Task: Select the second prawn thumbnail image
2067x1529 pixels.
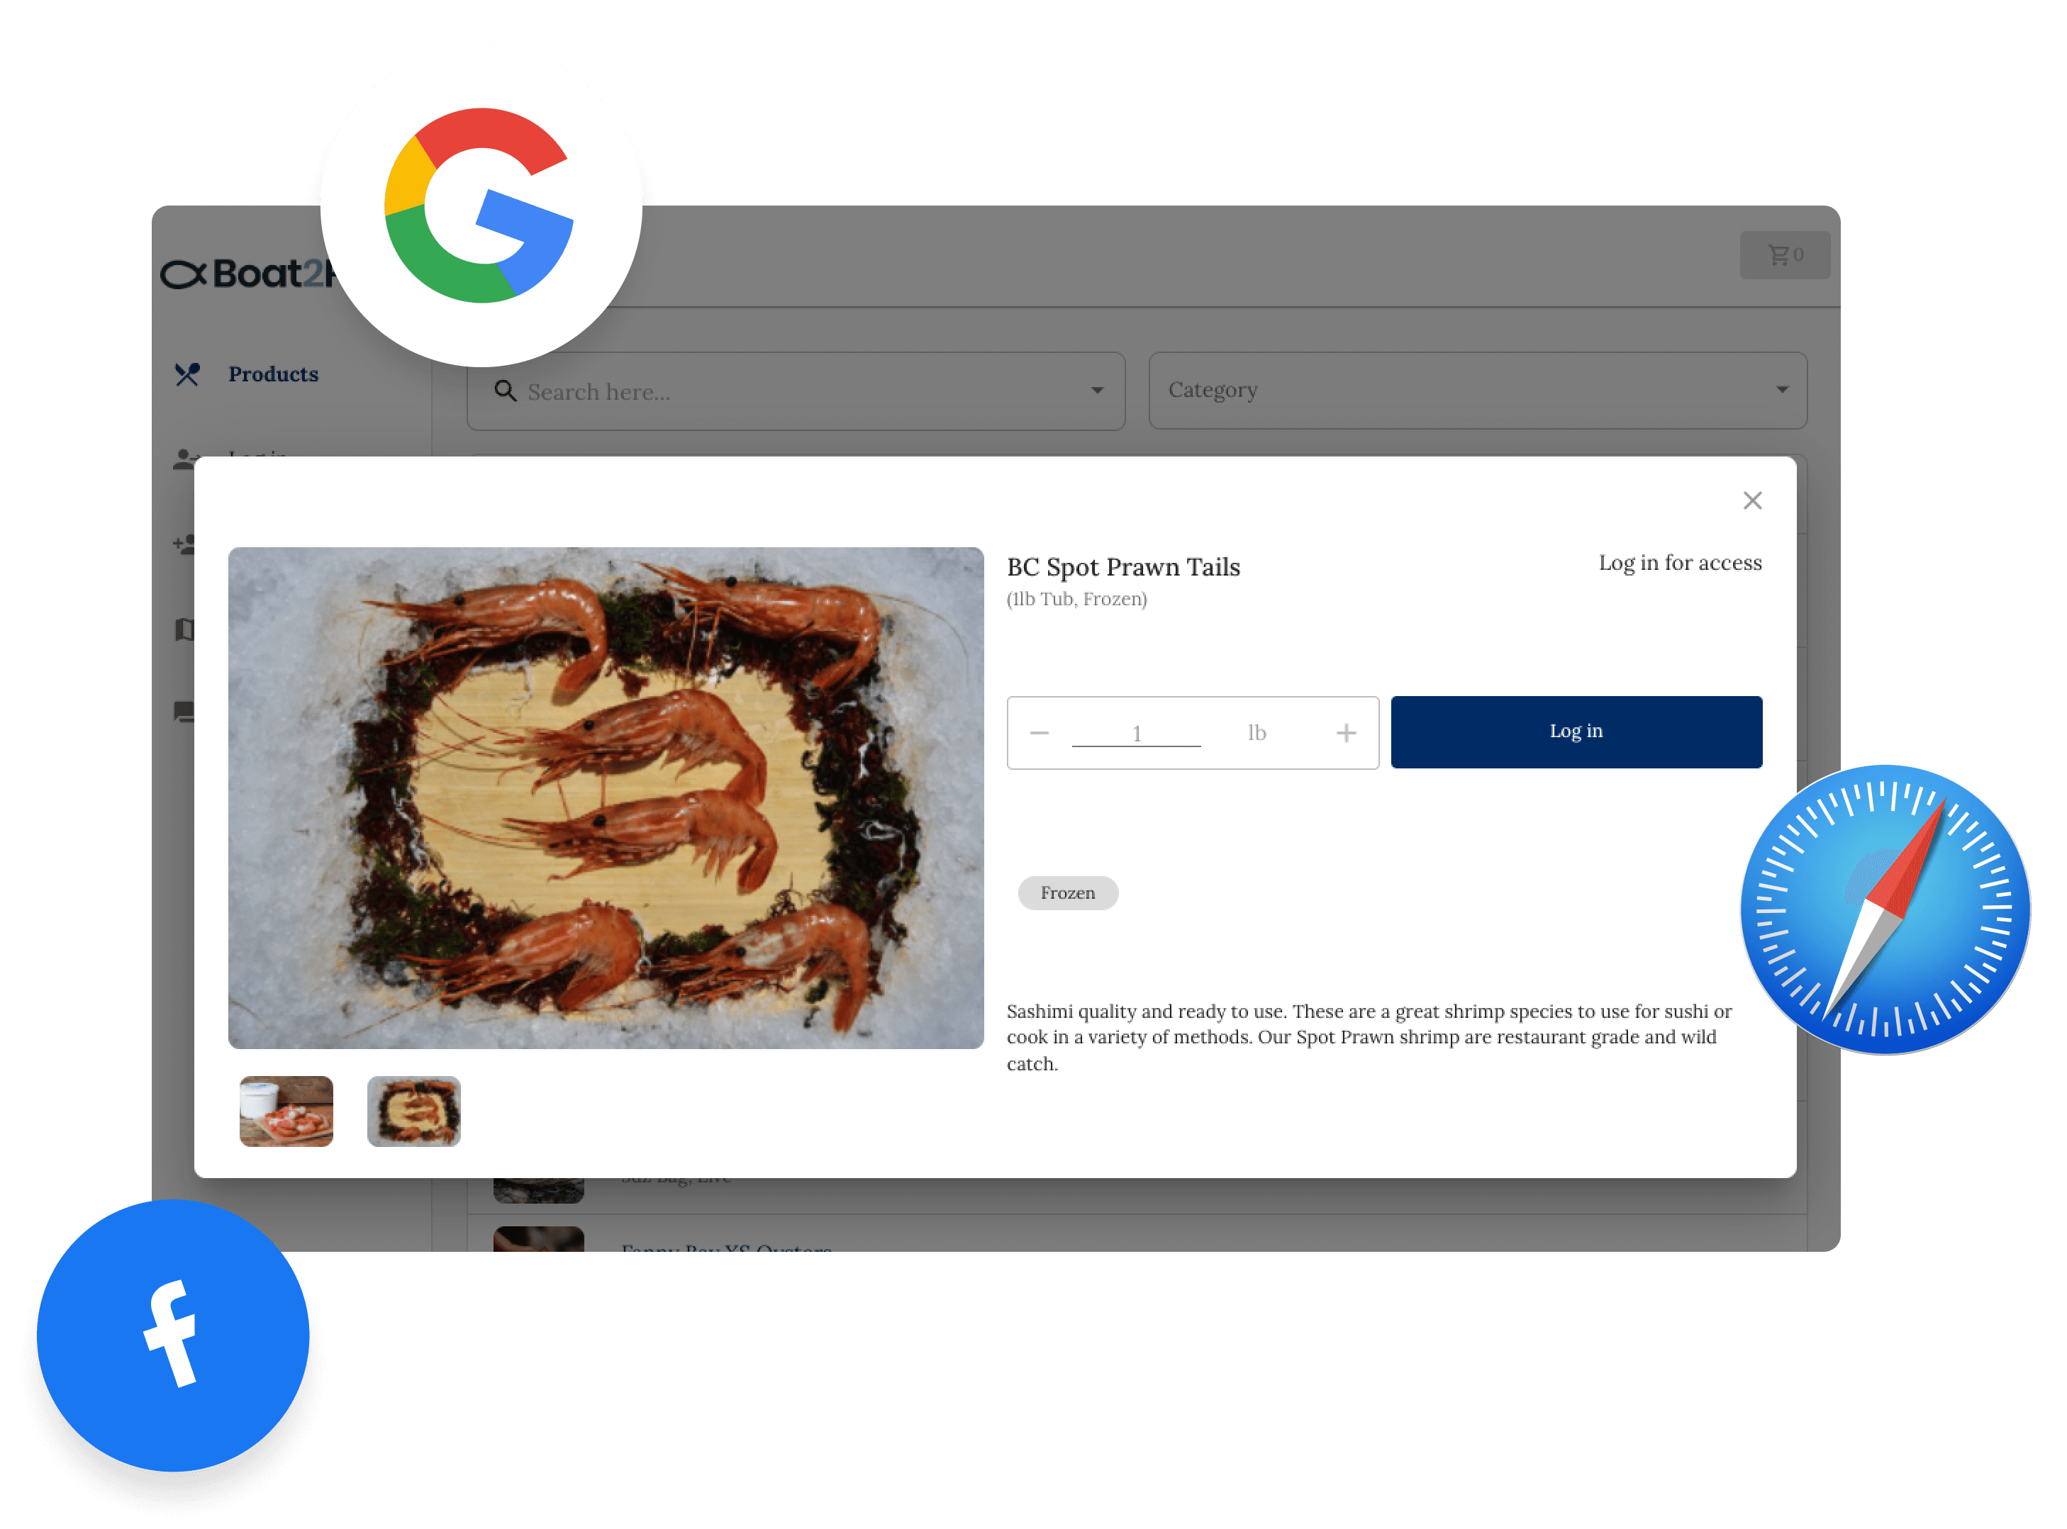Action: 413,1108
